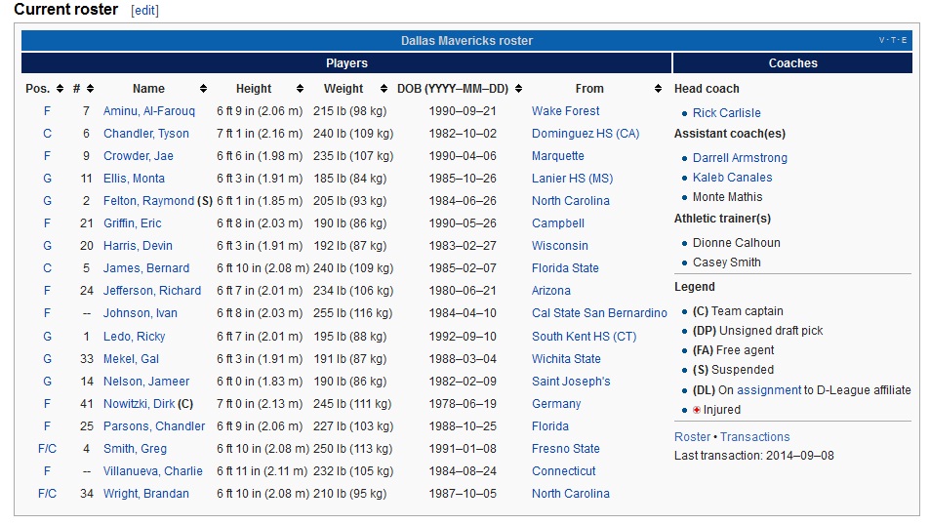This screenshot has width=930, height=525.
Task: Open the Lanier HS (MS) link
Action: click(573, 179)
